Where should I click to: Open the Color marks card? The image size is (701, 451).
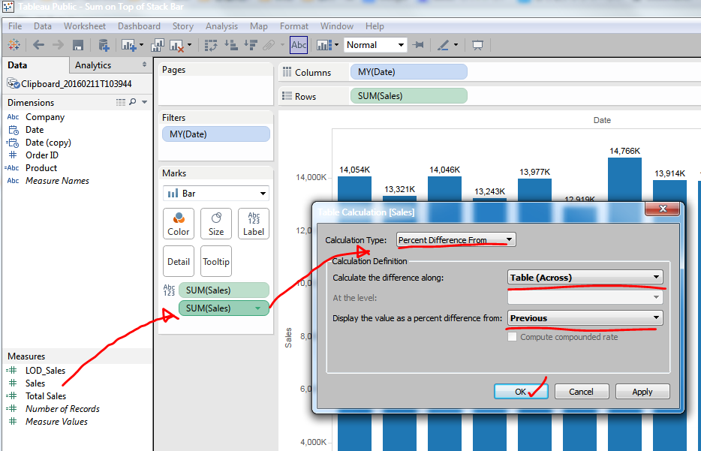pyautogui.click(x=179, y=224)
